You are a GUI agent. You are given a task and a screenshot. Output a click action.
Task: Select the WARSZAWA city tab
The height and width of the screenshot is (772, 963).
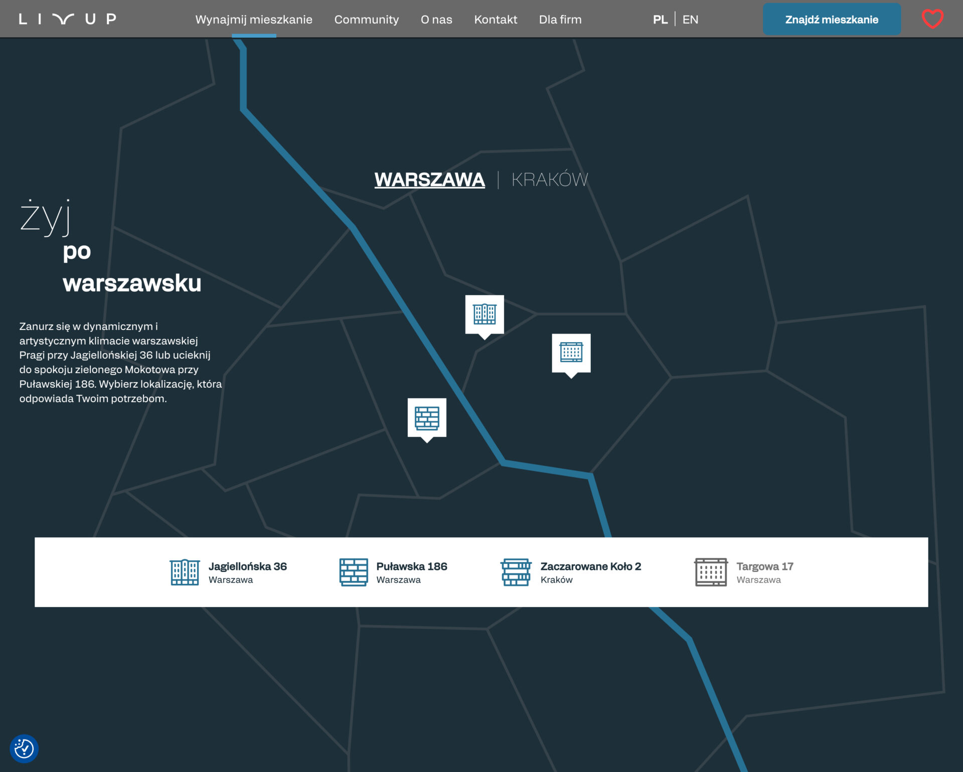(x=429, y=180)
